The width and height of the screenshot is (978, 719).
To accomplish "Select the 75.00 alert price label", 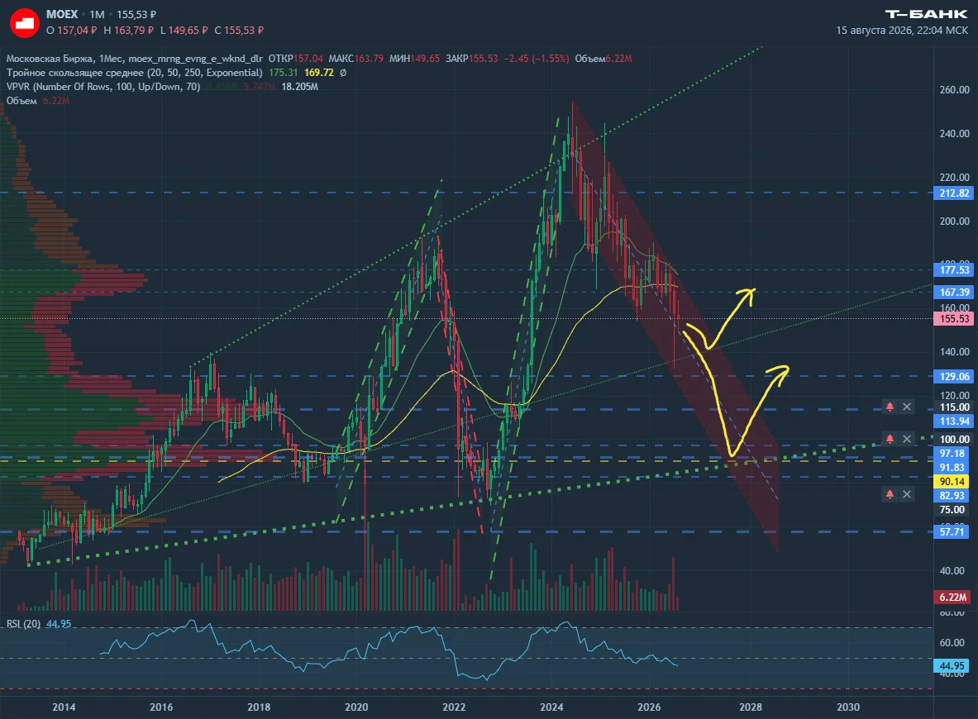I will (x=952, y=509).
